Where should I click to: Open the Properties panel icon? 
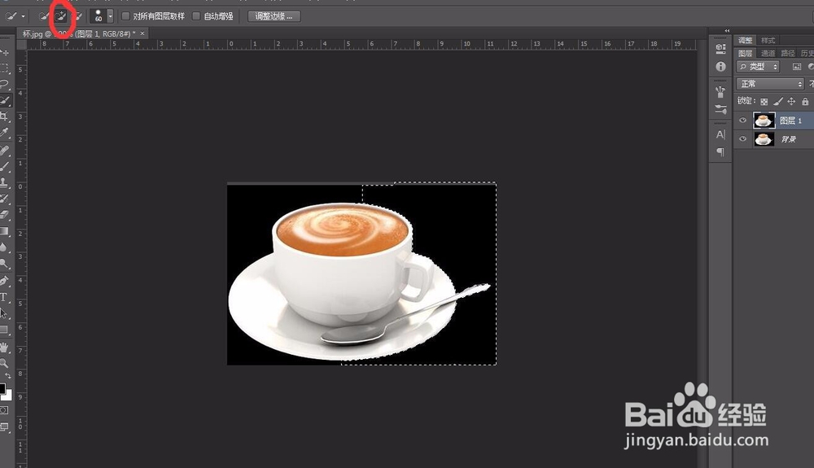coord(720,50)
